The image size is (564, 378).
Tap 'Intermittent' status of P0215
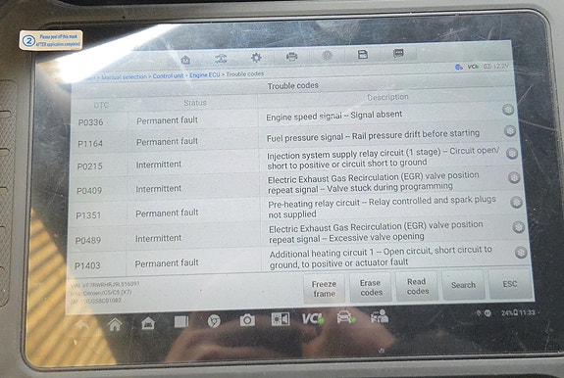pos(159,165)
